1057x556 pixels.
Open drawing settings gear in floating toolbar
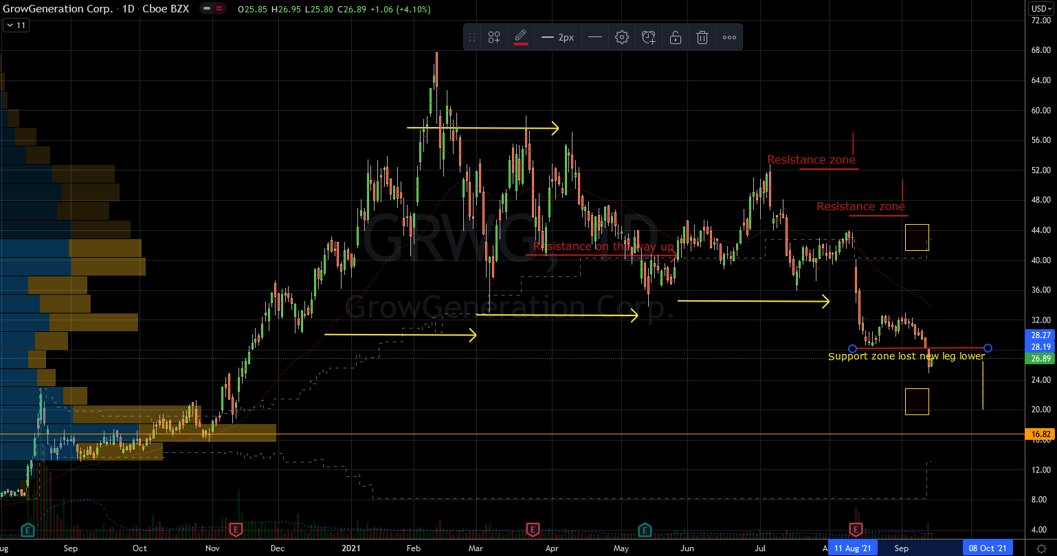[622, 37]
